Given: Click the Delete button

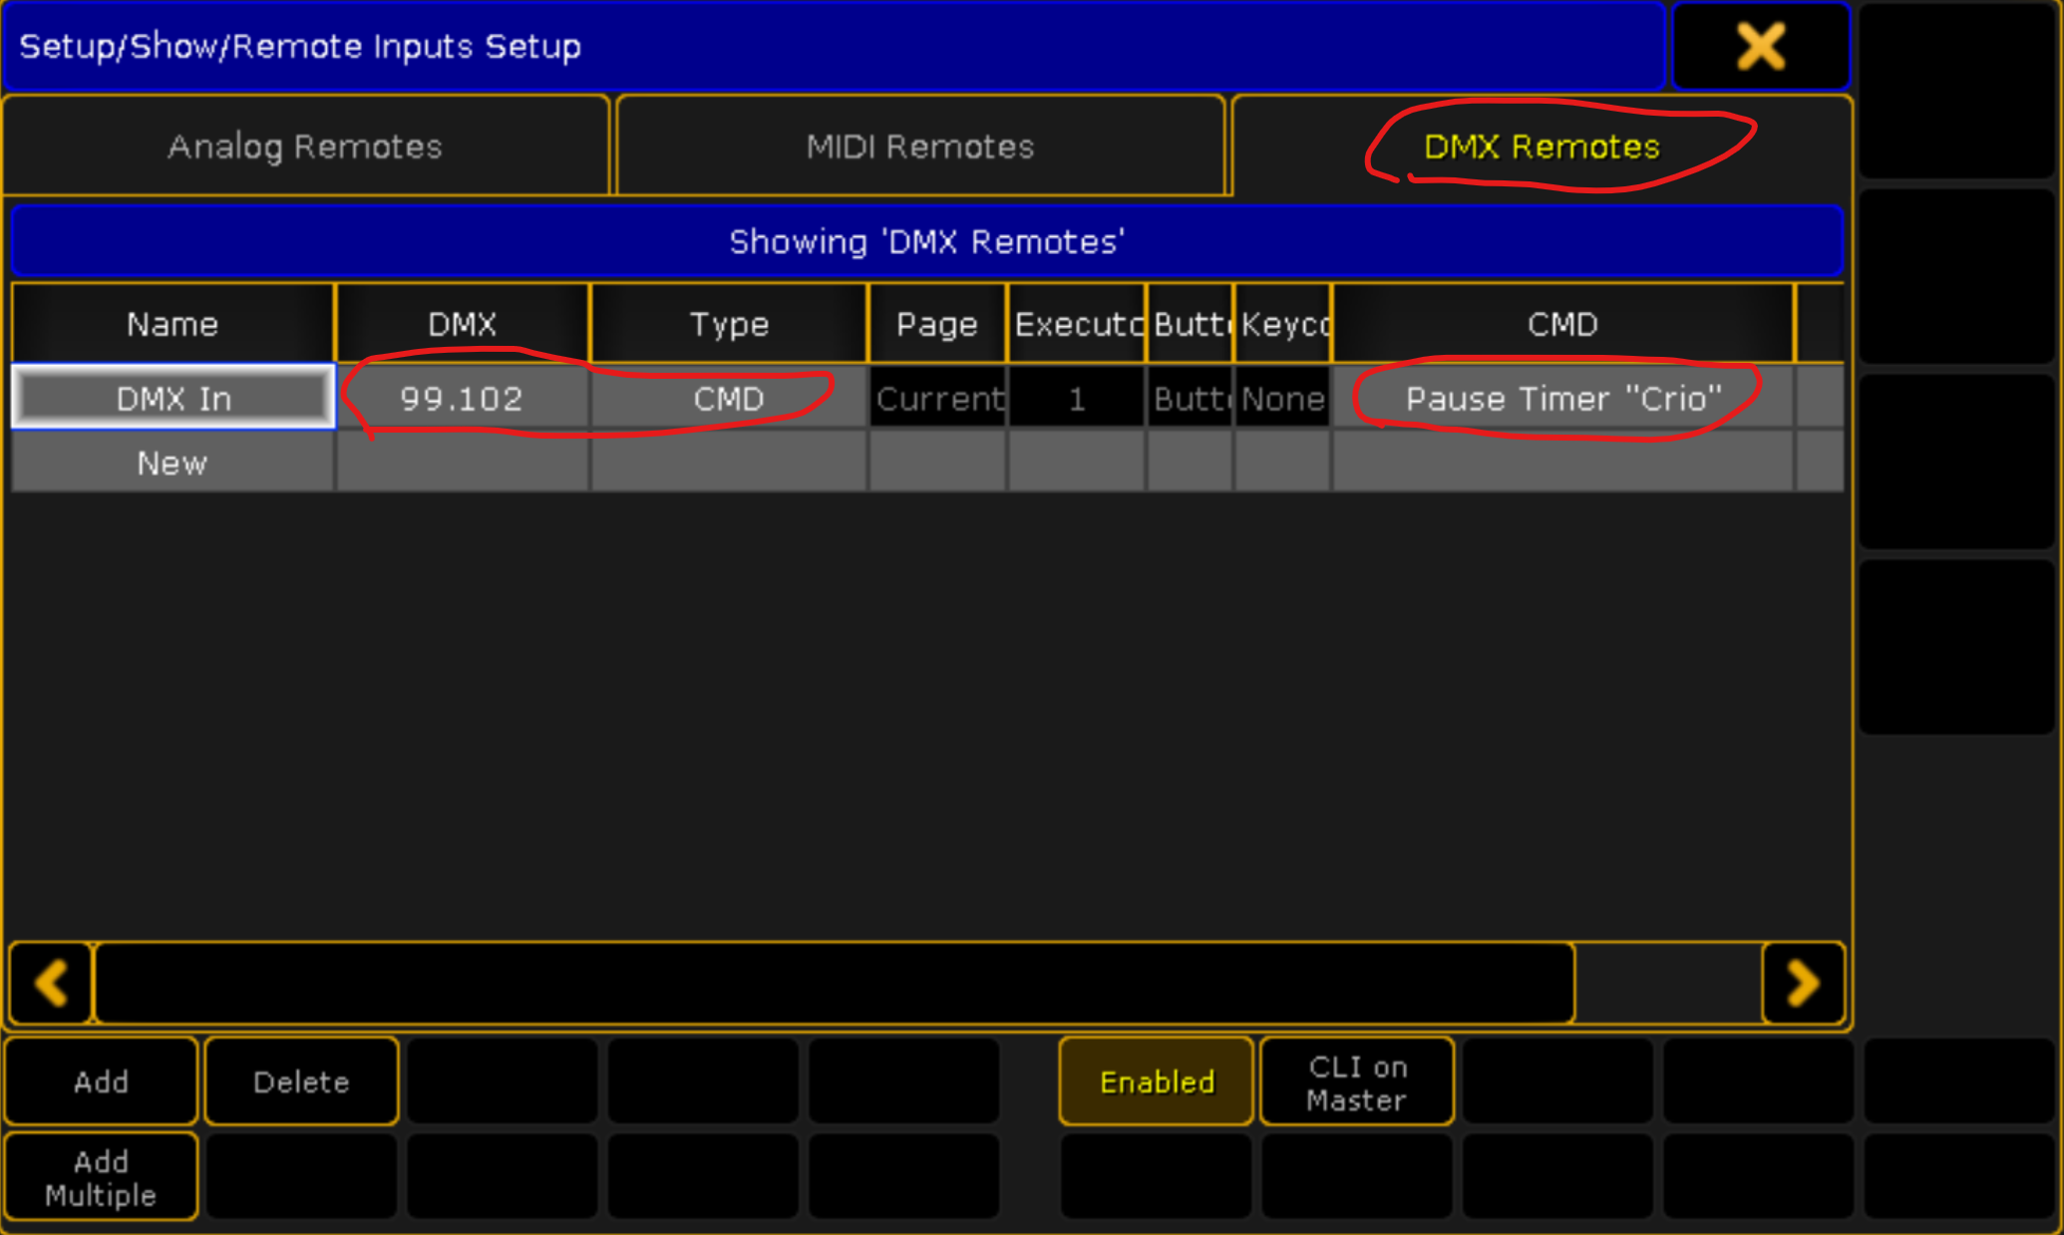Looking at the screenshot, I should click(x=301, y=1081).
